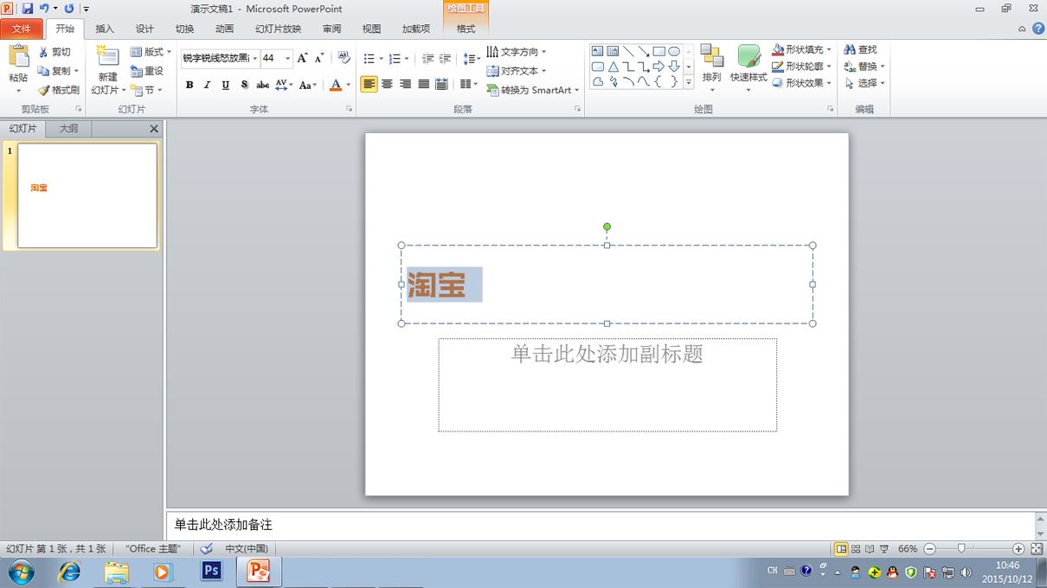Clear all formatting with the eraser icon

[x=344, y=58]
